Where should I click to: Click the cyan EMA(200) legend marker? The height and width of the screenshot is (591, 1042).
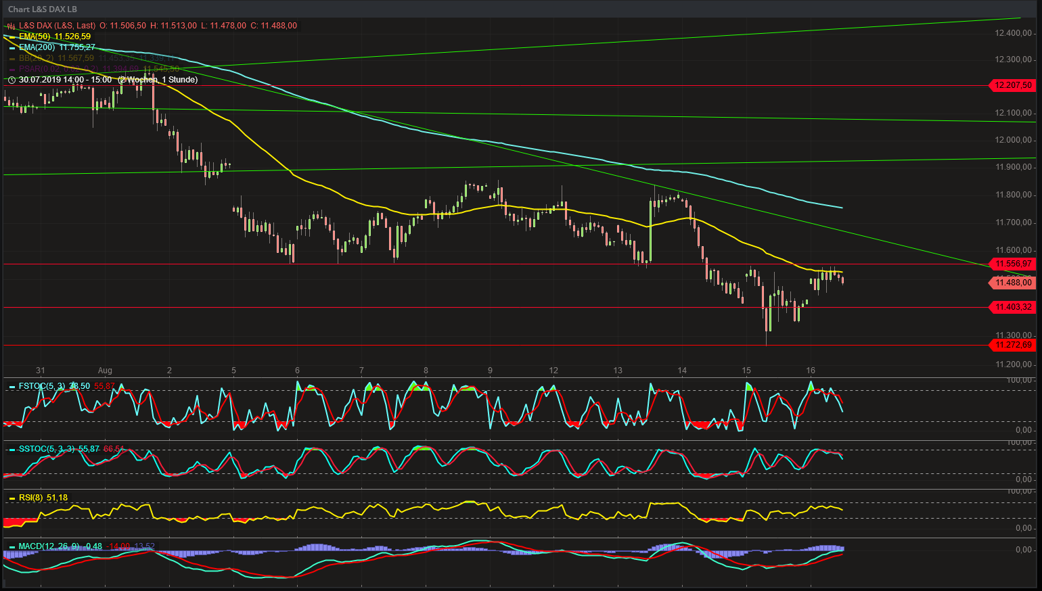[x=12, y=47]
